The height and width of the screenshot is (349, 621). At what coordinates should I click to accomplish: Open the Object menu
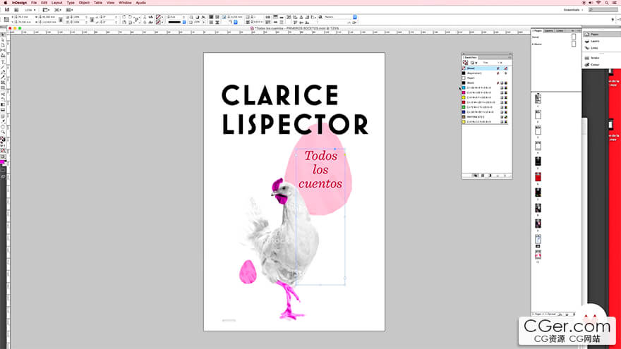click(84, 3)
